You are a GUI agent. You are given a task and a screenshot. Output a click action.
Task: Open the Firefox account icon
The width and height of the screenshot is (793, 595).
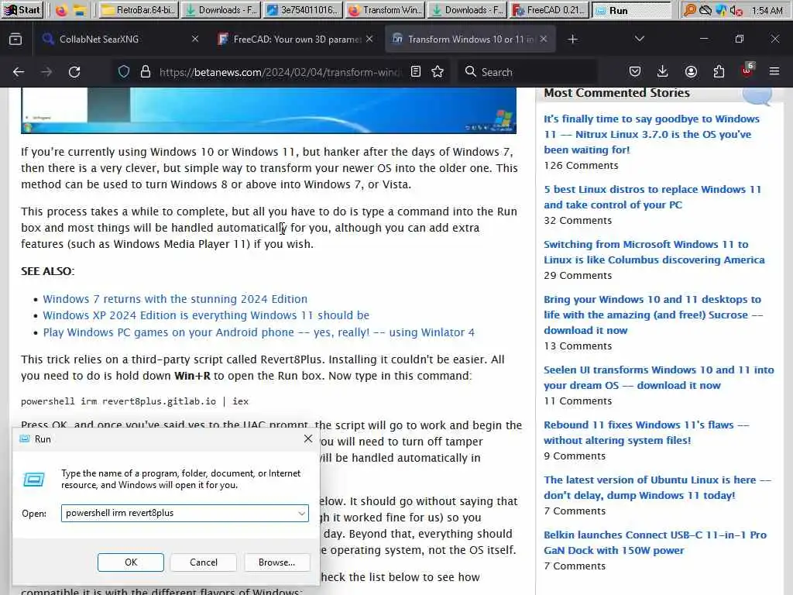point(691,72)
